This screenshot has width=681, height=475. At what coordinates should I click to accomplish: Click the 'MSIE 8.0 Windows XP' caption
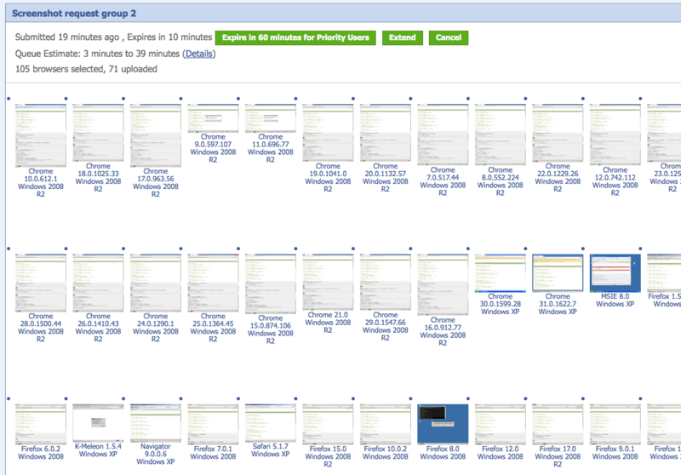point(615,300)
